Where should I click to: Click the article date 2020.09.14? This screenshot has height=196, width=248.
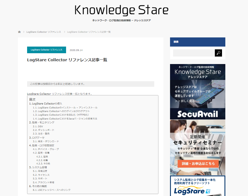point(76,50)
